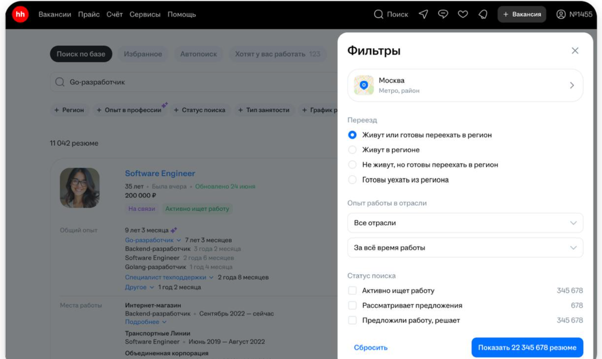Click the map pin icon next to Москва

pos(363,85)
